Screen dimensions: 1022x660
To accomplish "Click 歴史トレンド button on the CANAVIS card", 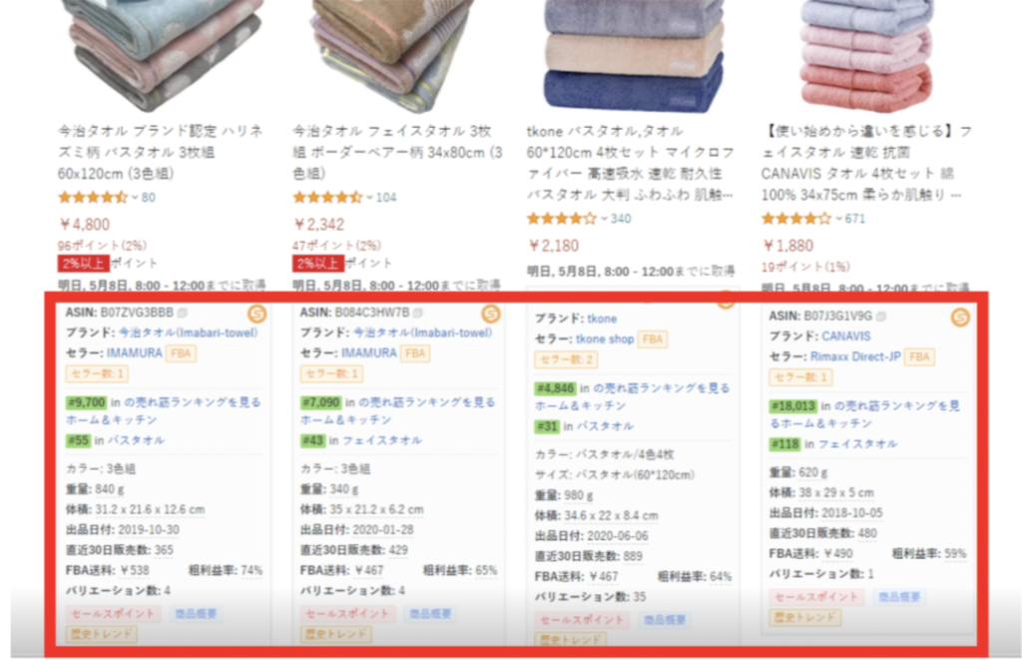I will pos(805,617).
